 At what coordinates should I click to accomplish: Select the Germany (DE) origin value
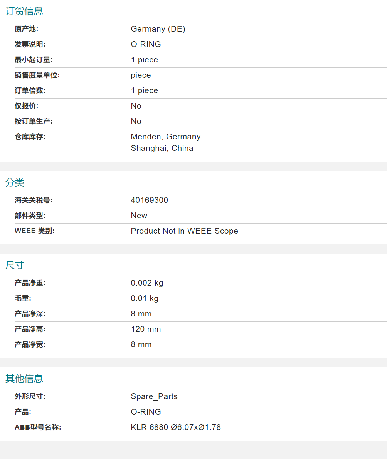158,29
